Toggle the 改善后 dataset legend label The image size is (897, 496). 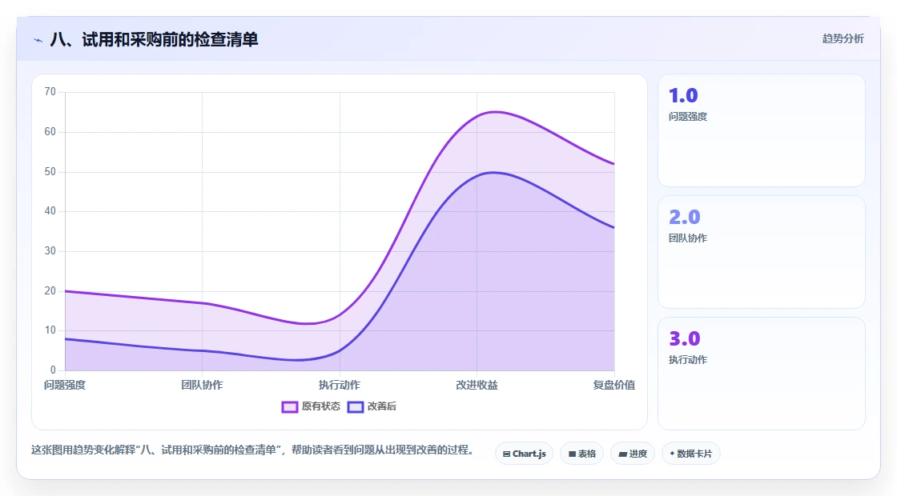pos(381,406)
